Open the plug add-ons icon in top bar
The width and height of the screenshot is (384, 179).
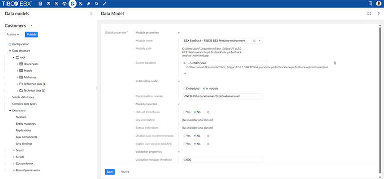pyautogui.click(x=88, y=4)
